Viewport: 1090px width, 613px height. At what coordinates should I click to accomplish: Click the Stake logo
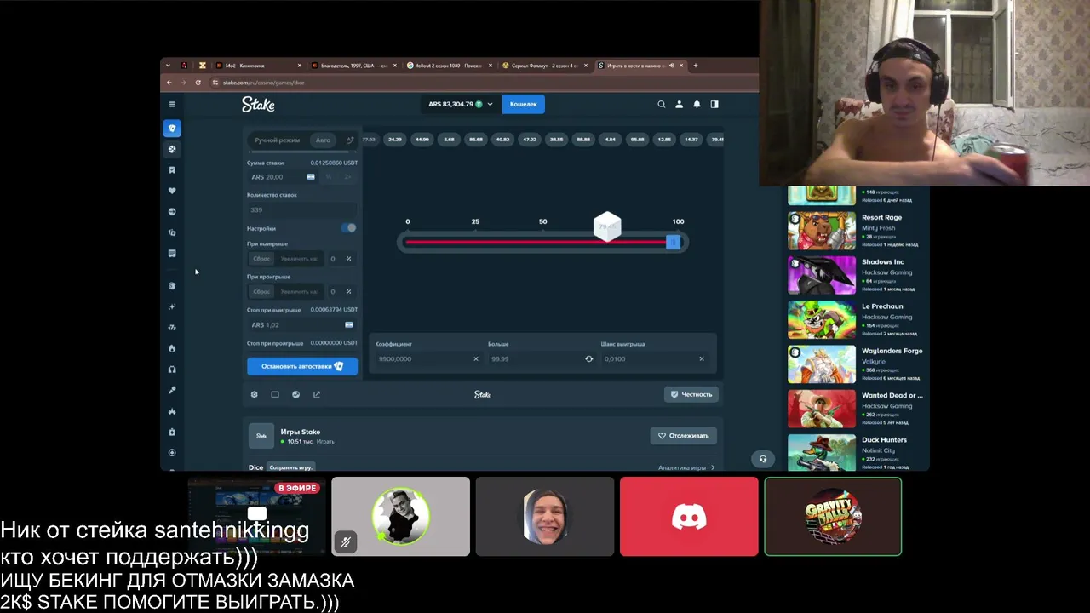point(258,104)
